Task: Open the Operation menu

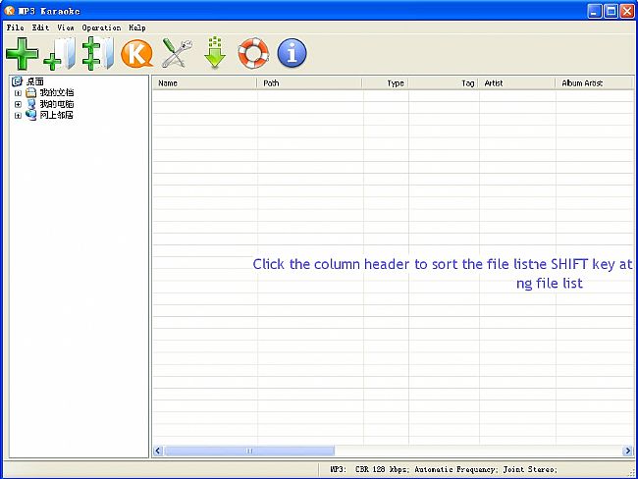Action: pyautogui.click(x=101, y=27)
